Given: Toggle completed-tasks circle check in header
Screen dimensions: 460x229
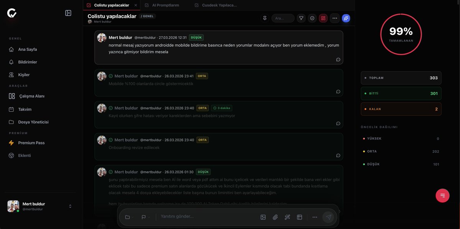Looking at the screenshot, I should tap(312, 18).
